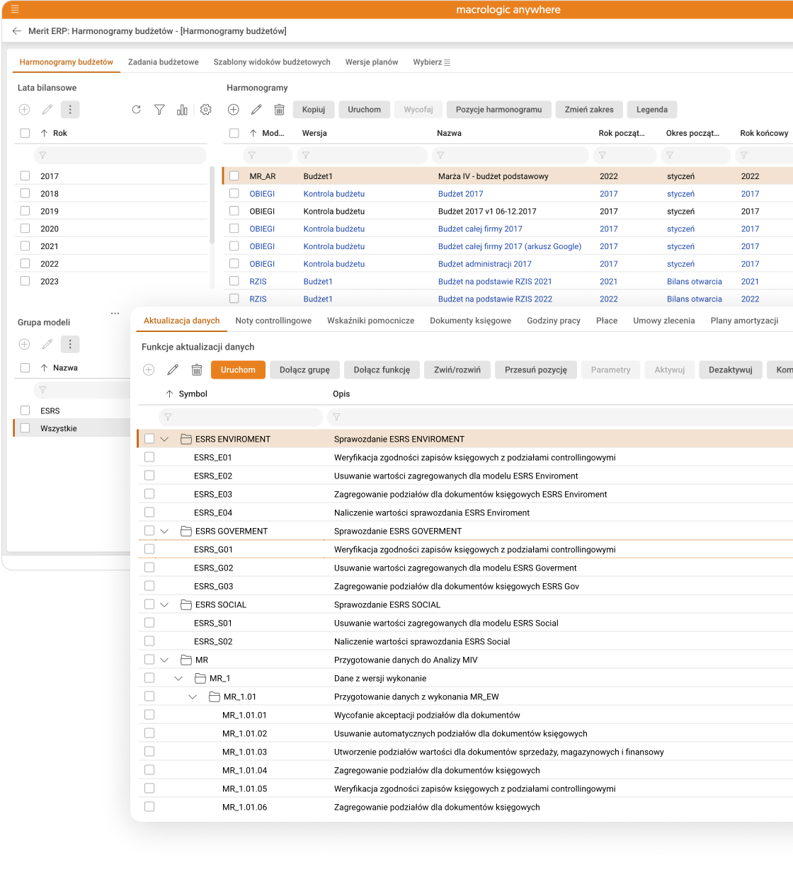Select checkbox of MR_AR Budżet1 row
This screenshot has height=889, width=793.
coord(234,176)
